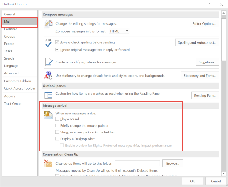Open the Tasks options category
Viewport: 228px width, 187px height.
pos(20,51)
